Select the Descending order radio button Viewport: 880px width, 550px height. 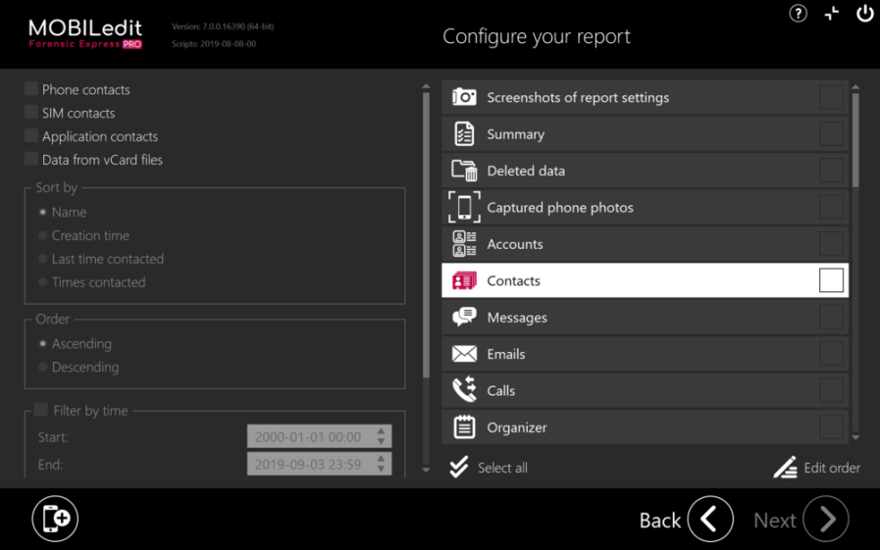click(x=43, y=368)
